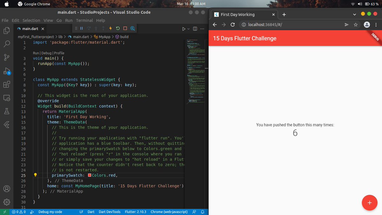Open editor More Actions ellipsis
382x215 pixels.
[202, 29]
